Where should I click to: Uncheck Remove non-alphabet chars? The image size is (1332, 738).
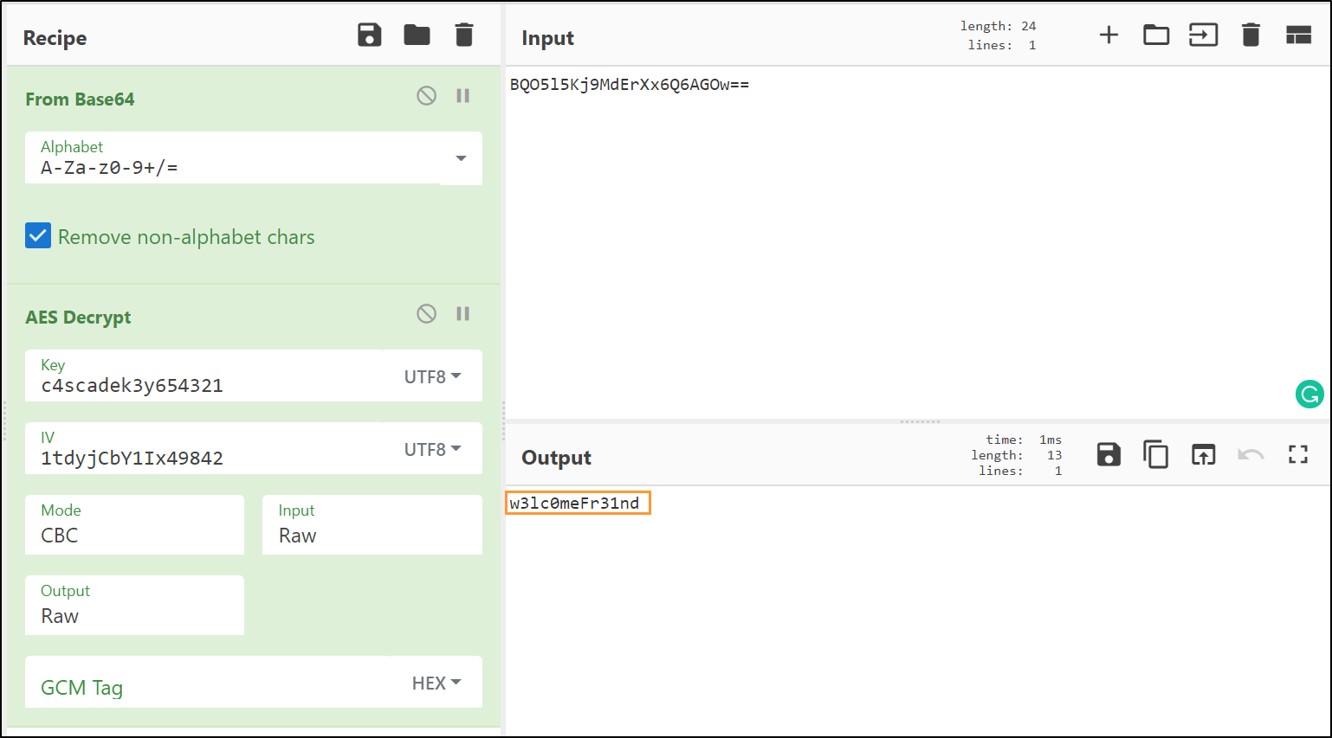[x=38, y=235]
